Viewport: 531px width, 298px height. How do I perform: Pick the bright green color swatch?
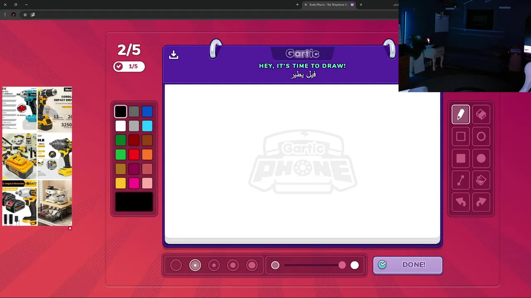[x=121, y=154]
